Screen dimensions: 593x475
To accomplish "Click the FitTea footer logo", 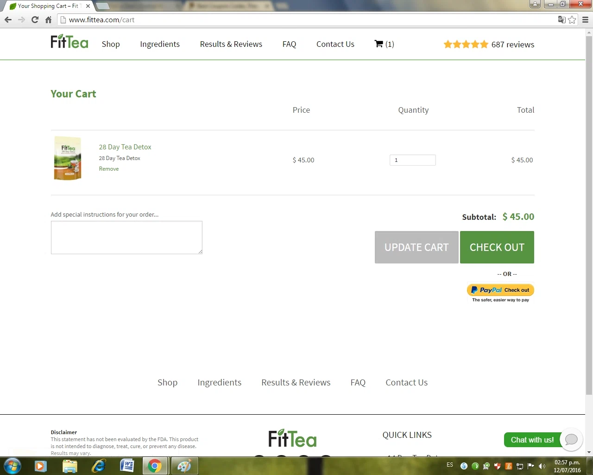I will tap(292, 438).
